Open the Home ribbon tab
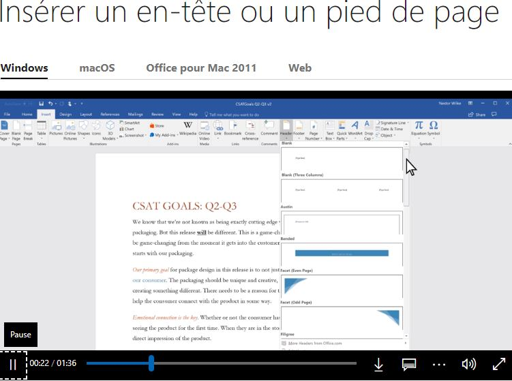Image resolution: width=512 pixels, height=381 pixels. 27,115
